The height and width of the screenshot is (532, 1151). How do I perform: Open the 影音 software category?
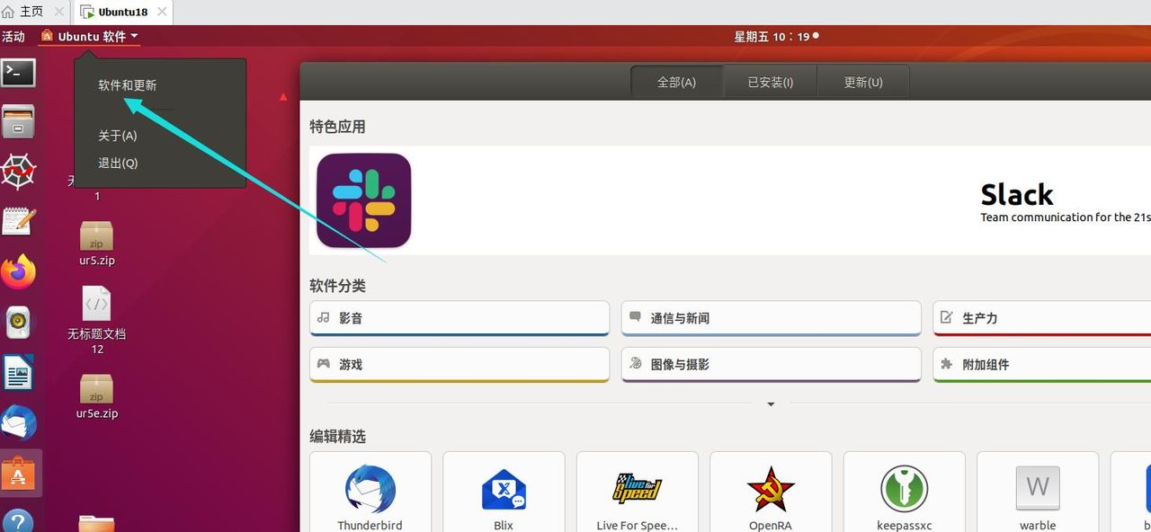[x=459, y=317]
